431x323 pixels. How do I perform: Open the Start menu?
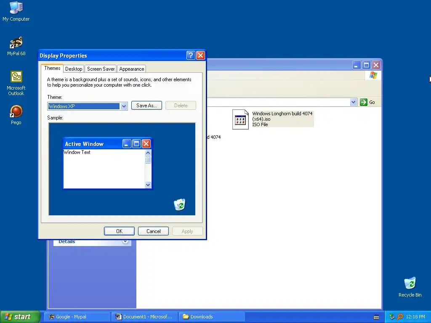[20, 317]
